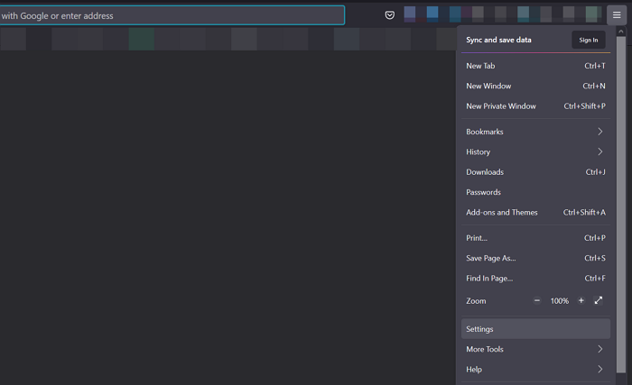Open the Sync and save data entry
The height and width of the screenshot is (385, 632).
498,40
